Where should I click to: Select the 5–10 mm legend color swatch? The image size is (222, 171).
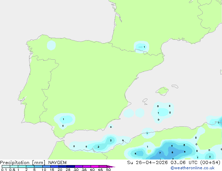38,166
